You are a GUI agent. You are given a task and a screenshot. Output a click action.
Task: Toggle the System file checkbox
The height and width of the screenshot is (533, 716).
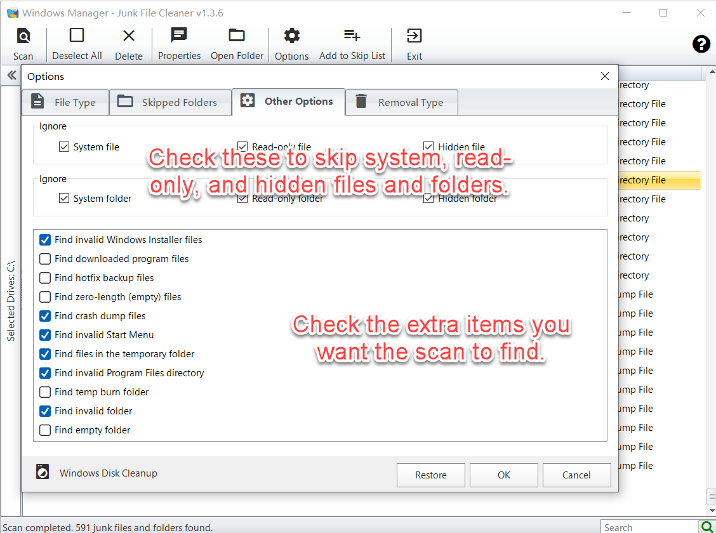[x=64, y=147]
